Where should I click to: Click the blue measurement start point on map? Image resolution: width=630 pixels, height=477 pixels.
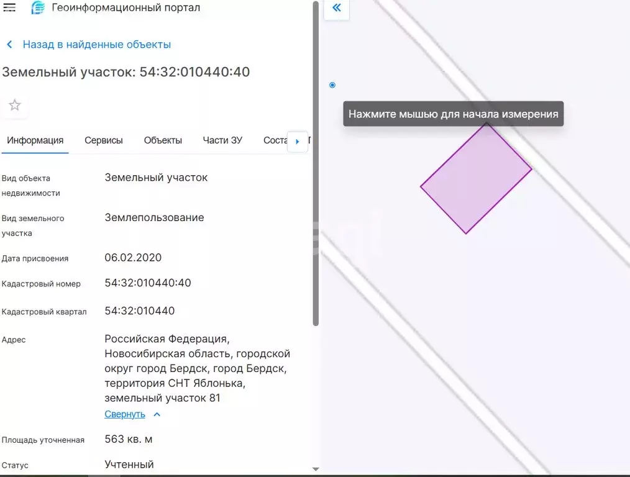tap(332, 84)
